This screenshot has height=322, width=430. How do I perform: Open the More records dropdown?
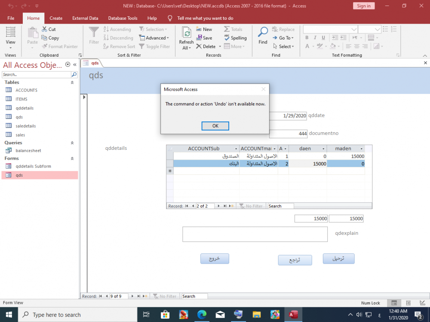234,46
